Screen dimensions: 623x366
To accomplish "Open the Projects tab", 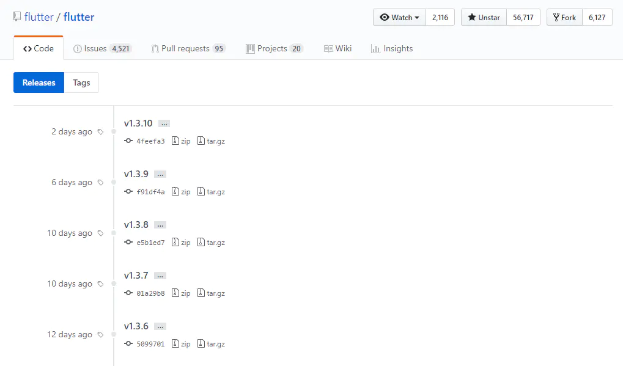I will click(x=275, y=48).
